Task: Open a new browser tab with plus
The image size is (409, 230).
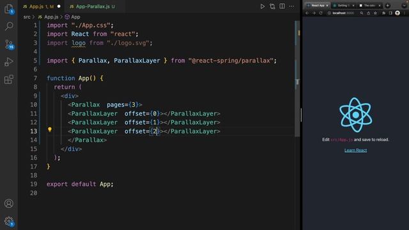Action: pos(388,6)
